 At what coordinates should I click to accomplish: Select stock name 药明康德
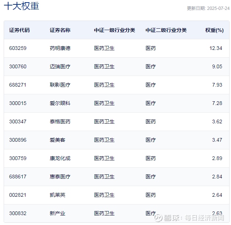(x=60, y=48)
